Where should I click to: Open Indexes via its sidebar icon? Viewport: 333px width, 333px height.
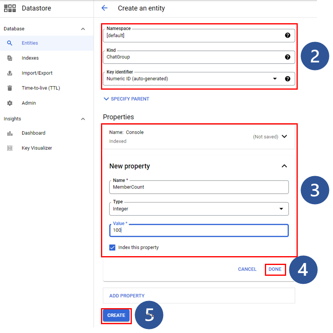(10, 58)
